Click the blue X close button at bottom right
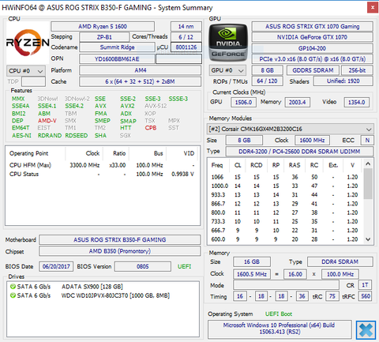Image resolution: width=379 pixels, height=342 pixels. pyautogui.click(x=366, y=329)
